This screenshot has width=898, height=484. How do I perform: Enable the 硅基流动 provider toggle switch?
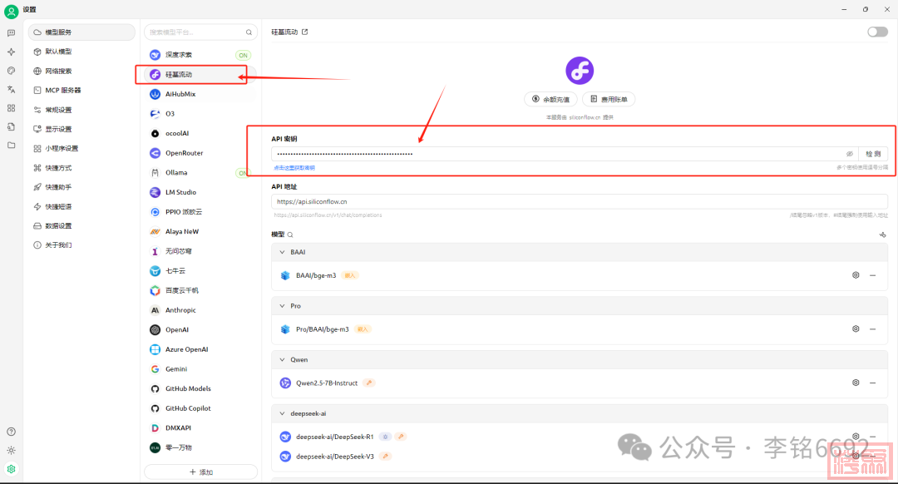[x=876, y=32]
